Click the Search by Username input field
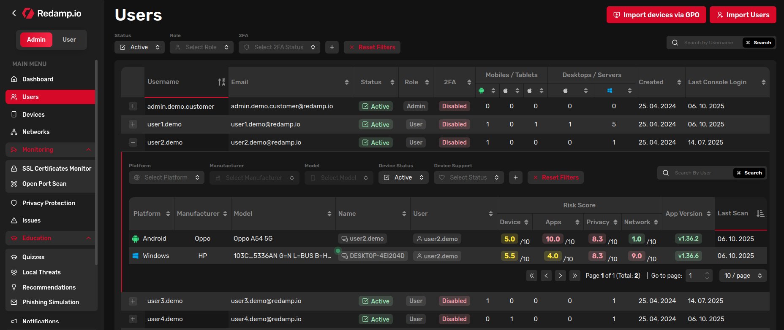784x330 pixels. 709,43
